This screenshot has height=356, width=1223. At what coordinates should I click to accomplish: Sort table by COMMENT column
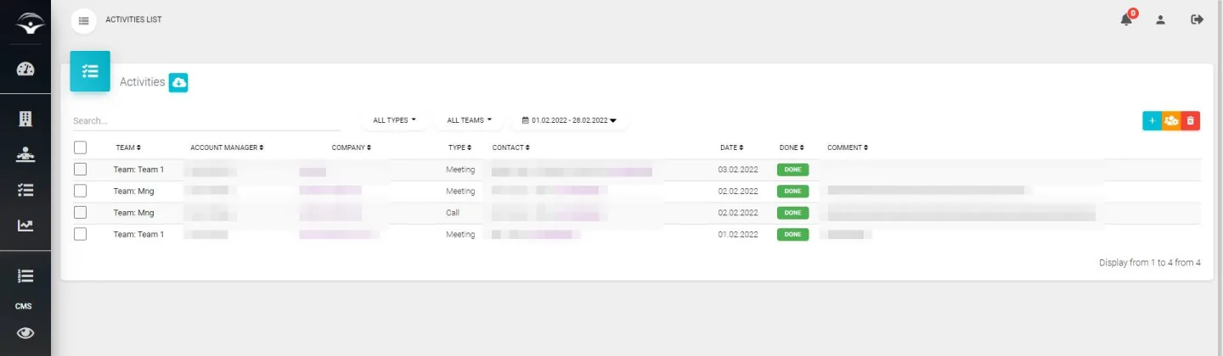(x=848, y=147)
